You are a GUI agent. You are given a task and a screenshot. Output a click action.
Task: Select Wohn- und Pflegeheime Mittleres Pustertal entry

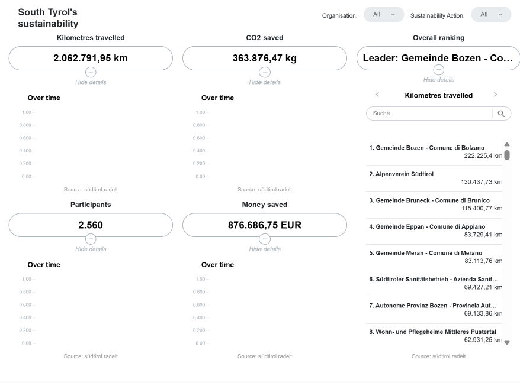[x=434, y=336]
